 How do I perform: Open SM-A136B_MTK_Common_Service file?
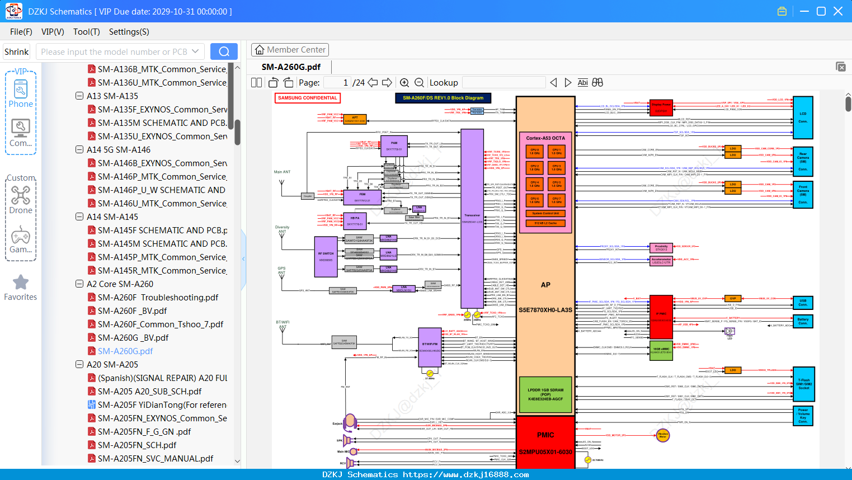point(162,69)
